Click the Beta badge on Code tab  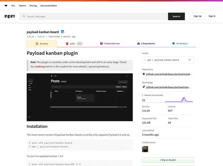(x=80, y=43)
